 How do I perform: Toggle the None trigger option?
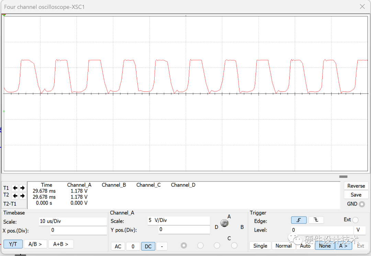[x=324, y=246]
